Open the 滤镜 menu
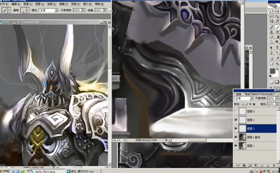The width and height of the screenshot is (280, 173). click(x=63, y=4)
